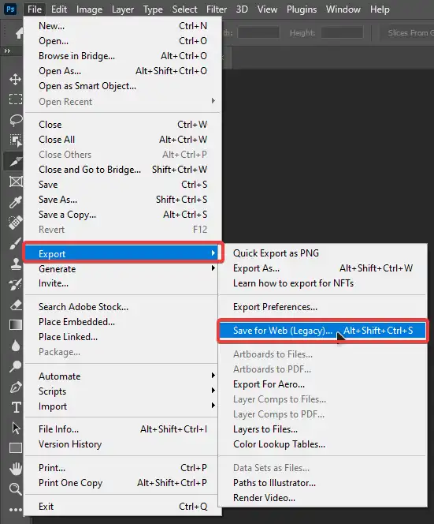The width and height of the screenshot is (434, 524).
Task: Expand the Scripts submenu
Action: [122, 391]
